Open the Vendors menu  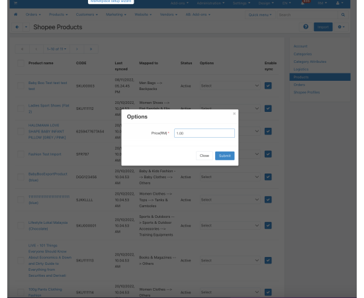pyautogui.click(x=169, y=15)
